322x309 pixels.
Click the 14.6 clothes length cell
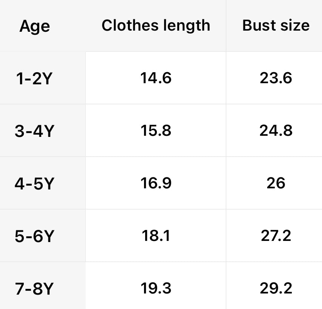[156, 78]
